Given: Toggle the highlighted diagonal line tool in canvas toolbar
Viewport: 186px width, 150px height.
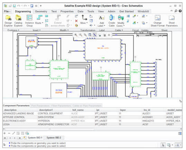Looking at the screenshot, I should pyautogui.click(x=95, y=35).
